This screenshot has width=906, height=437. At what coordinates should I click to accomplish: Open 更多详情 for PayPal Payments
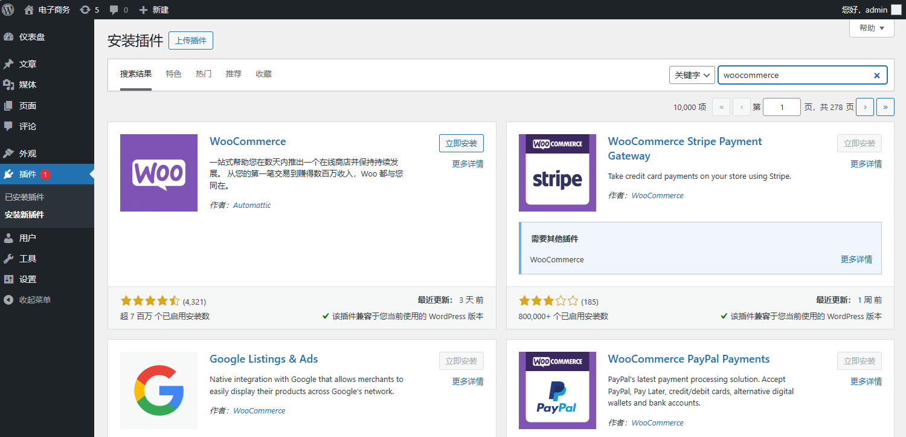click(866, 381)
